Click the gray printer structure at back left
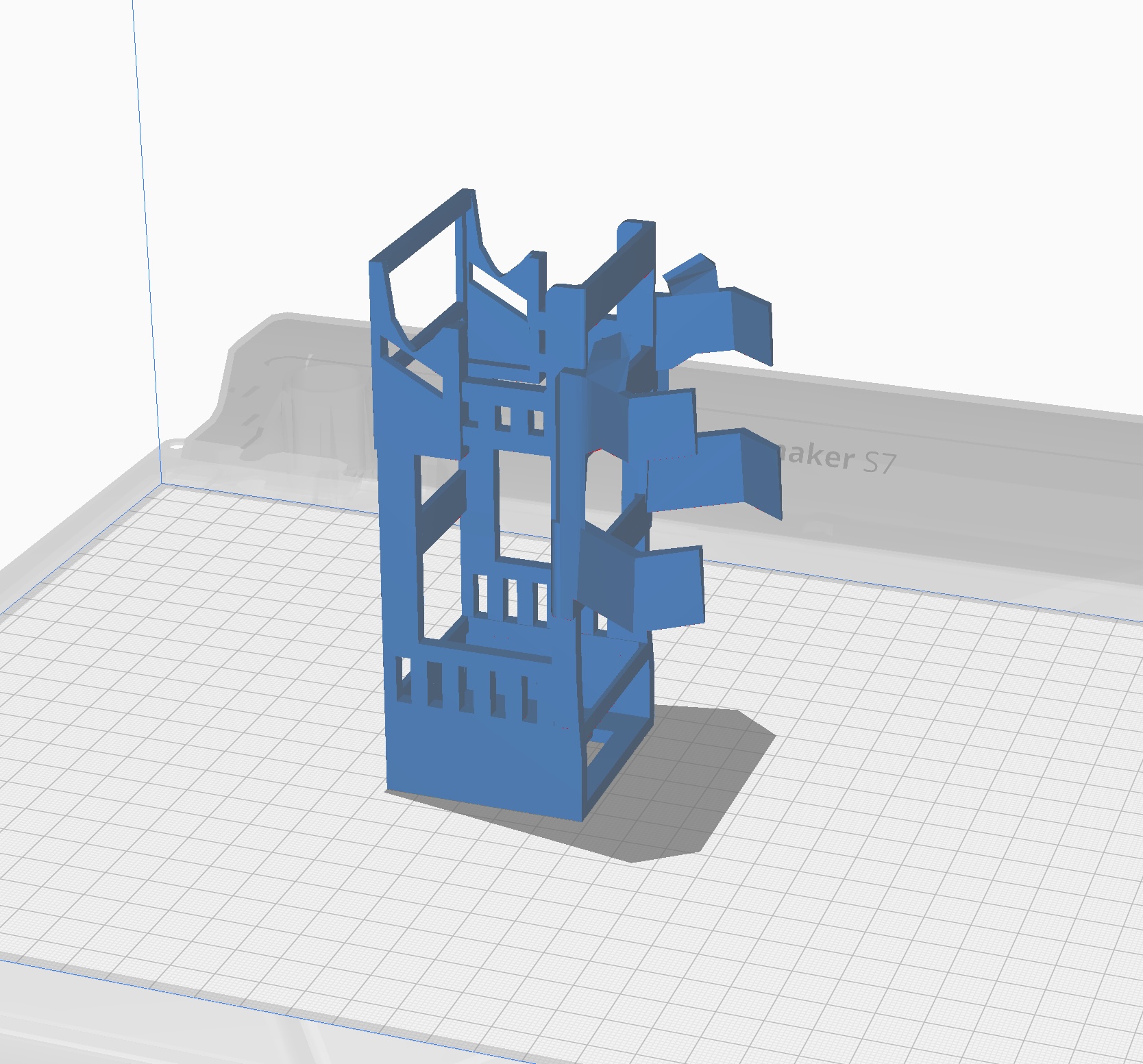 [x=288, y=411]
